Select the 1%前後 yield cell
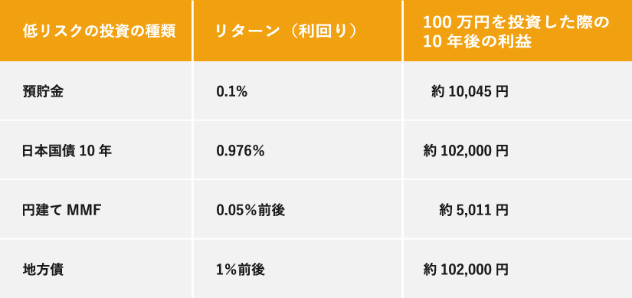Viewport: 632px width, 298px height. [241, 270]
